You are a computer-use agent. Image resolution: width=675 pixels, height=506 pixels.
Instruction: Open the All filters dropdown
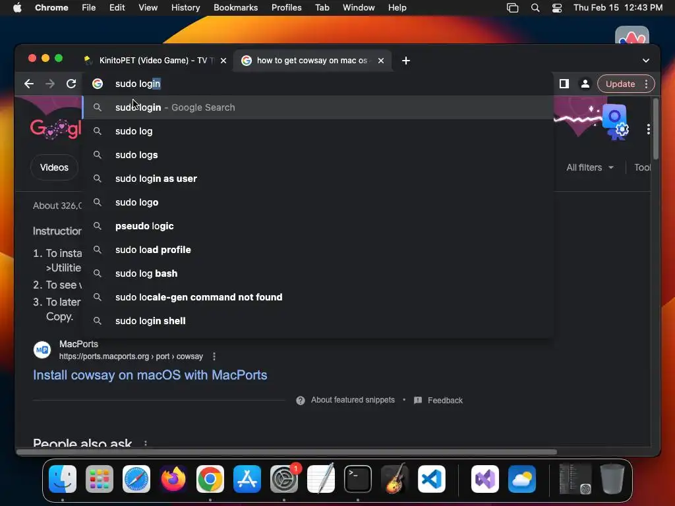(x=590, y=167)
